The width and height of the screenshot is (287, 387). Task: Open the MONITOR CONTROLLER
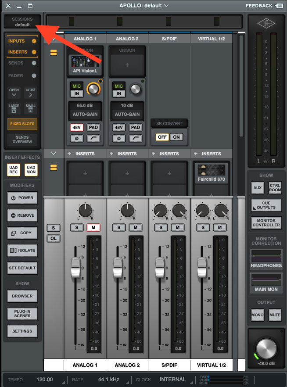point(266,223)
